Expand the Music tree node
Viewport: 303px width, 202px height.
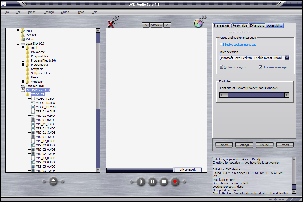pos(18,30)
